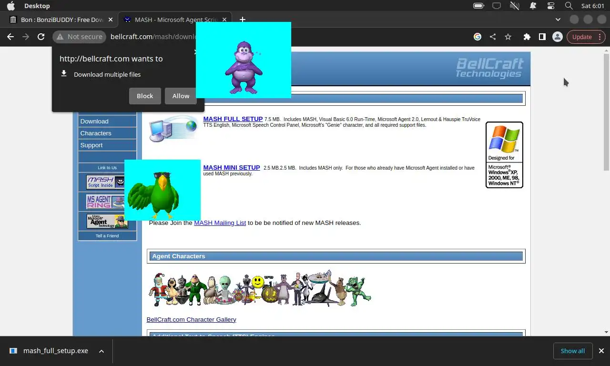The width and height of the screenshot is (610, 366).
Task: Open Google icon in the address bar
Action: (x=478, y=37)
